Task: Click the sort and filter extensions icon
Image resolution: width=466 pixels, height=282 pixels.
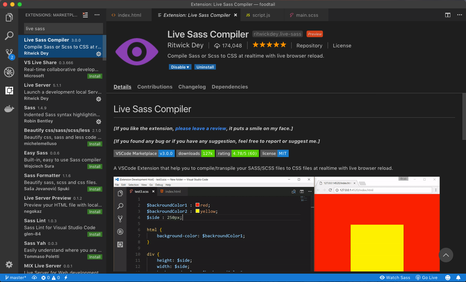Action: point(85,15)
